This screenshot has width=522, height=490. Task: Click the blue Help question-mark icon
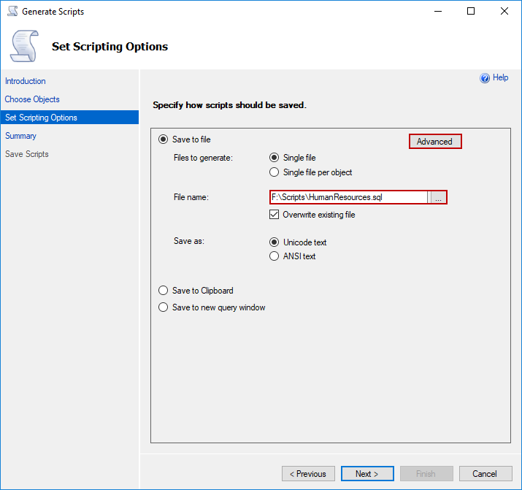[x=485, y=78]
